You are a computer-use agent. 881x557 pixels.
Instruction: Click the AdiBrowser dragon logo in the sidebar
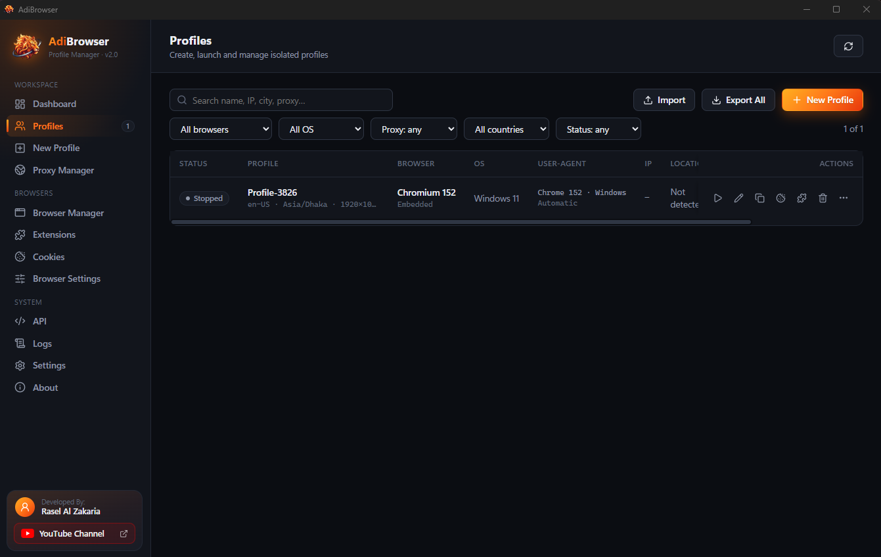[x=27, y=47]
